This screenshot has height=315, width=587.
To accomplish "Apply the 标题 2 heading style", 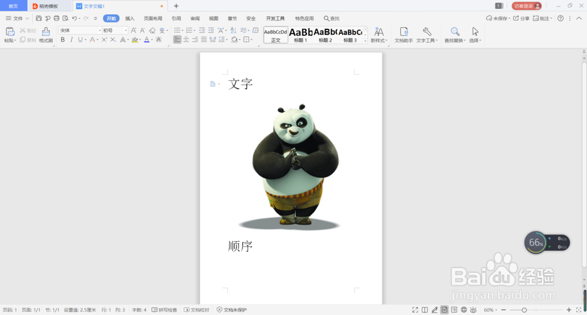I will [325, 35].
